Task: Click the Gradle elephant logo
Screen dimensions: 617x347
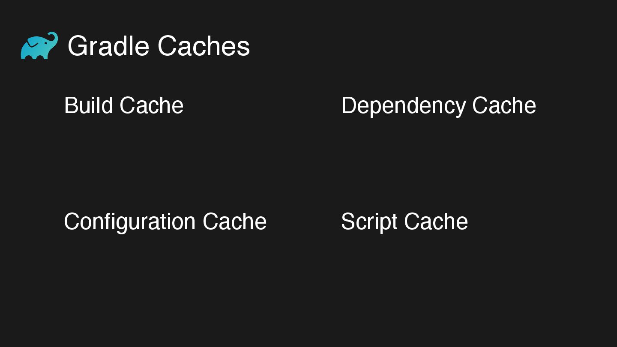Action: (39, 45)
